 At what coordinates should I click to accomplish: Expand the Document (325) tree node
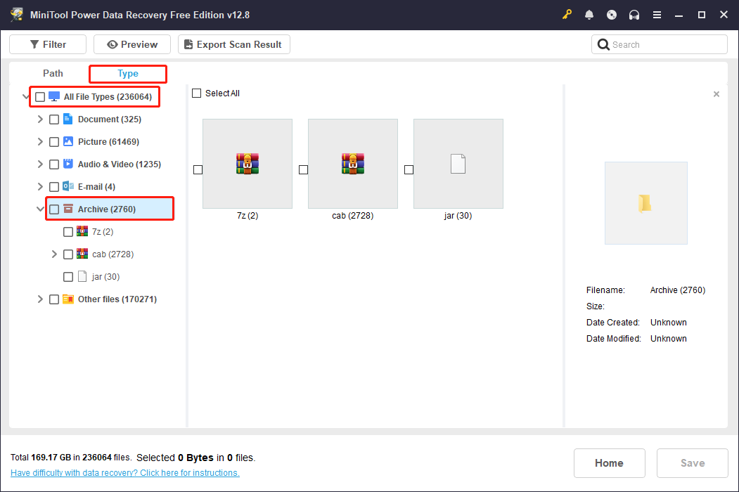click(40, 119)
